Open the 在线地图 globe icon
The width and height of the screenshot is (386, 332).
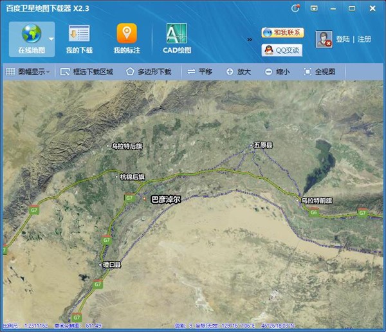32,33
